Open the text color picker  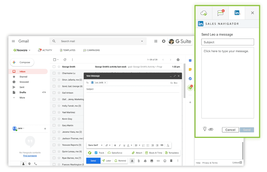(129, 145)
